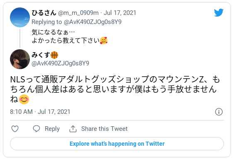Open the ひるさん display name

44,12
